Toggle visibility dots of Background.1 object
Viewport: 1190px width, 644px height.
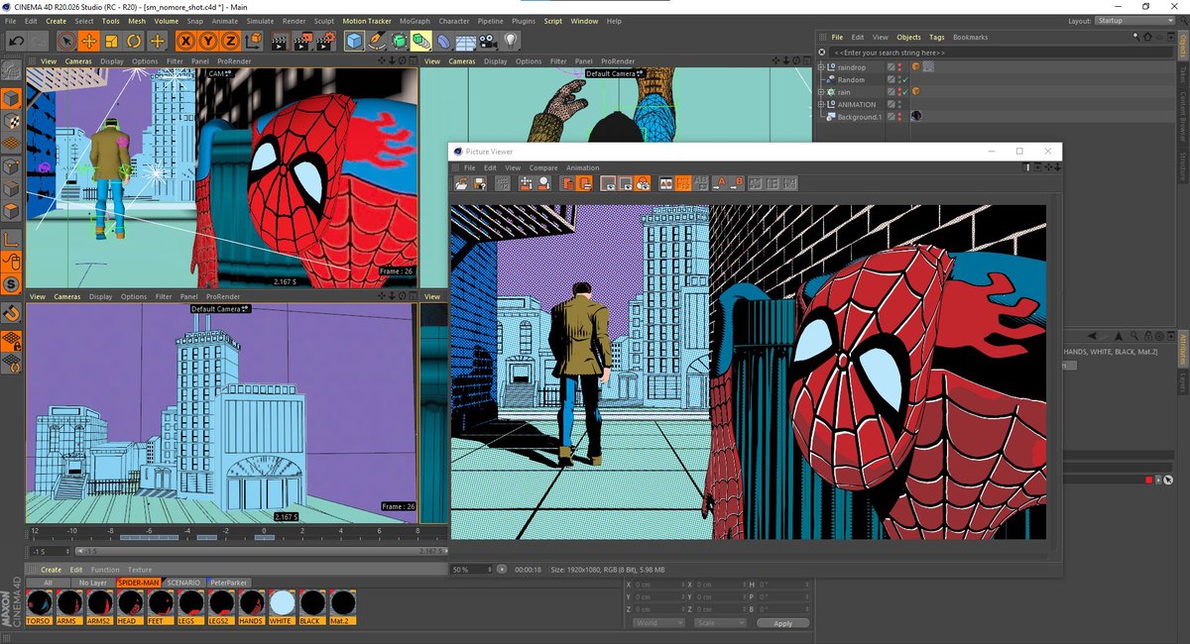tap(899, 117)
